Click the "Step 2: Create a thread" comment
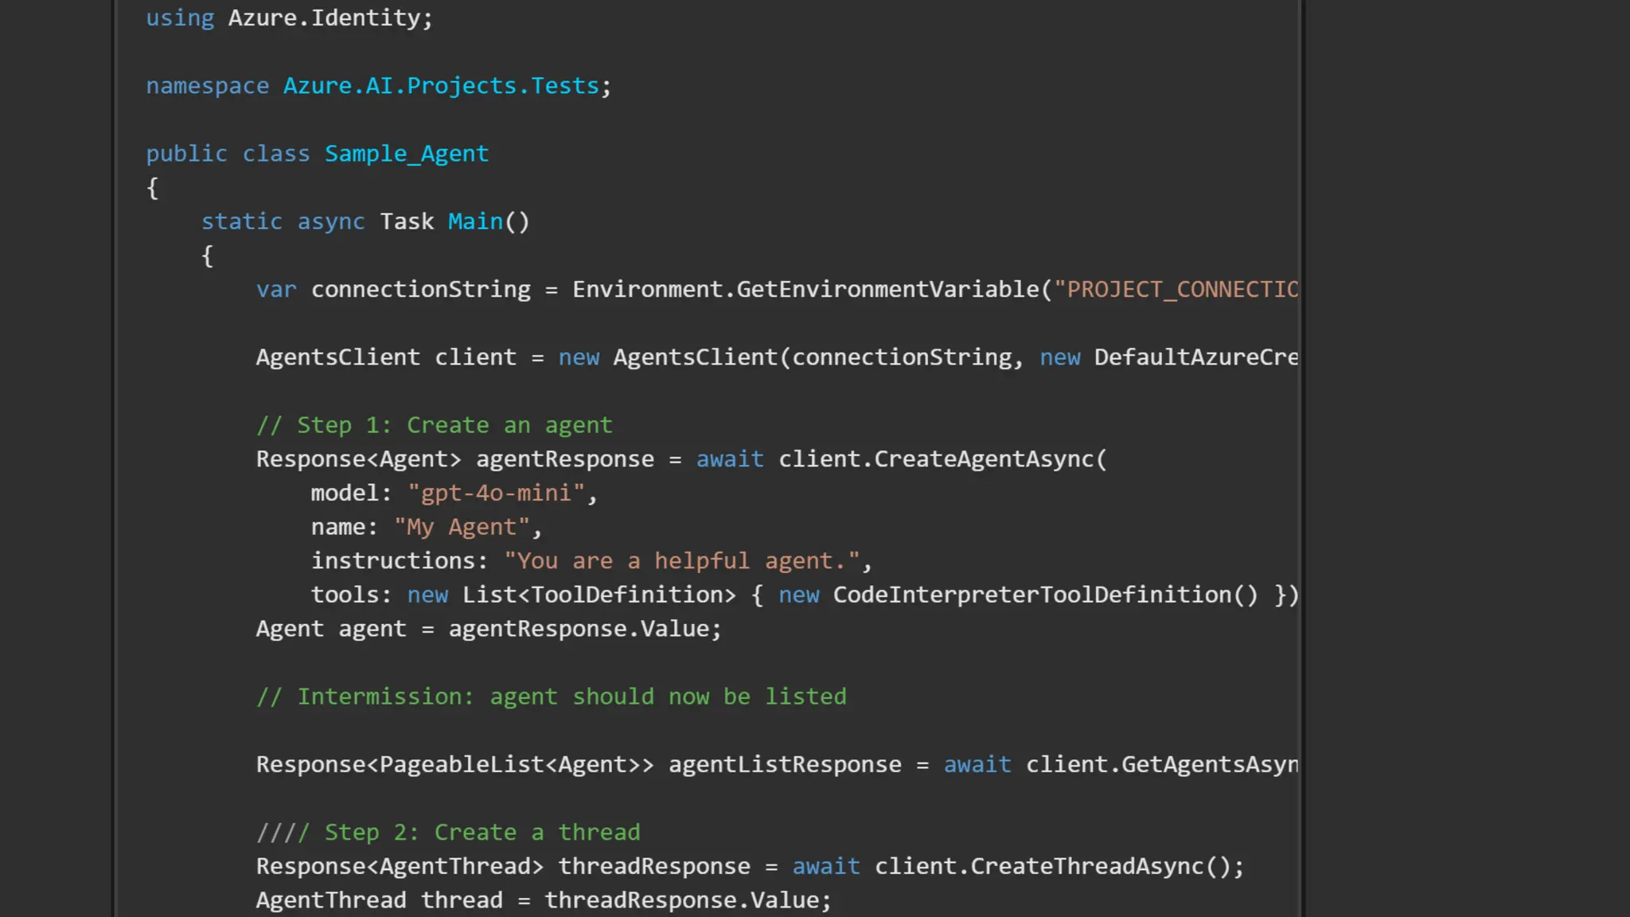The width and height of the screenshot is (1630, 917). pos(448,833)
